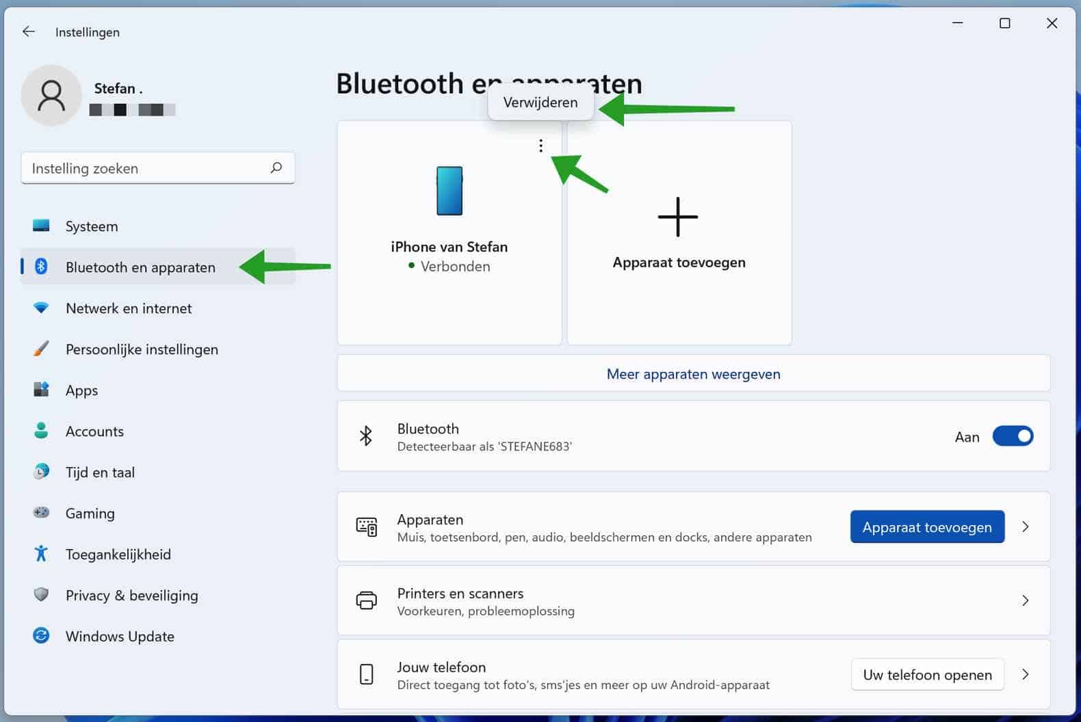Open Toegankelijkheid settings
This screenshot has width=1081, height=722.
158,554
